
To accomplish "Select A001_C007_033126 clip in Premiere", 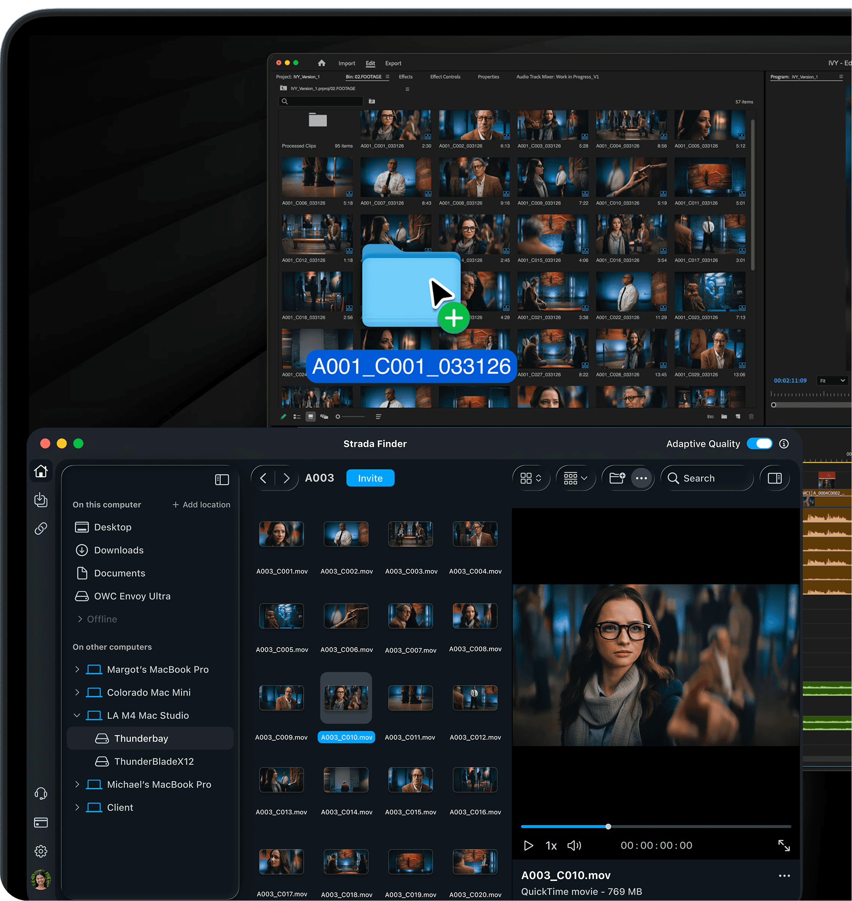I will point(395,177).
